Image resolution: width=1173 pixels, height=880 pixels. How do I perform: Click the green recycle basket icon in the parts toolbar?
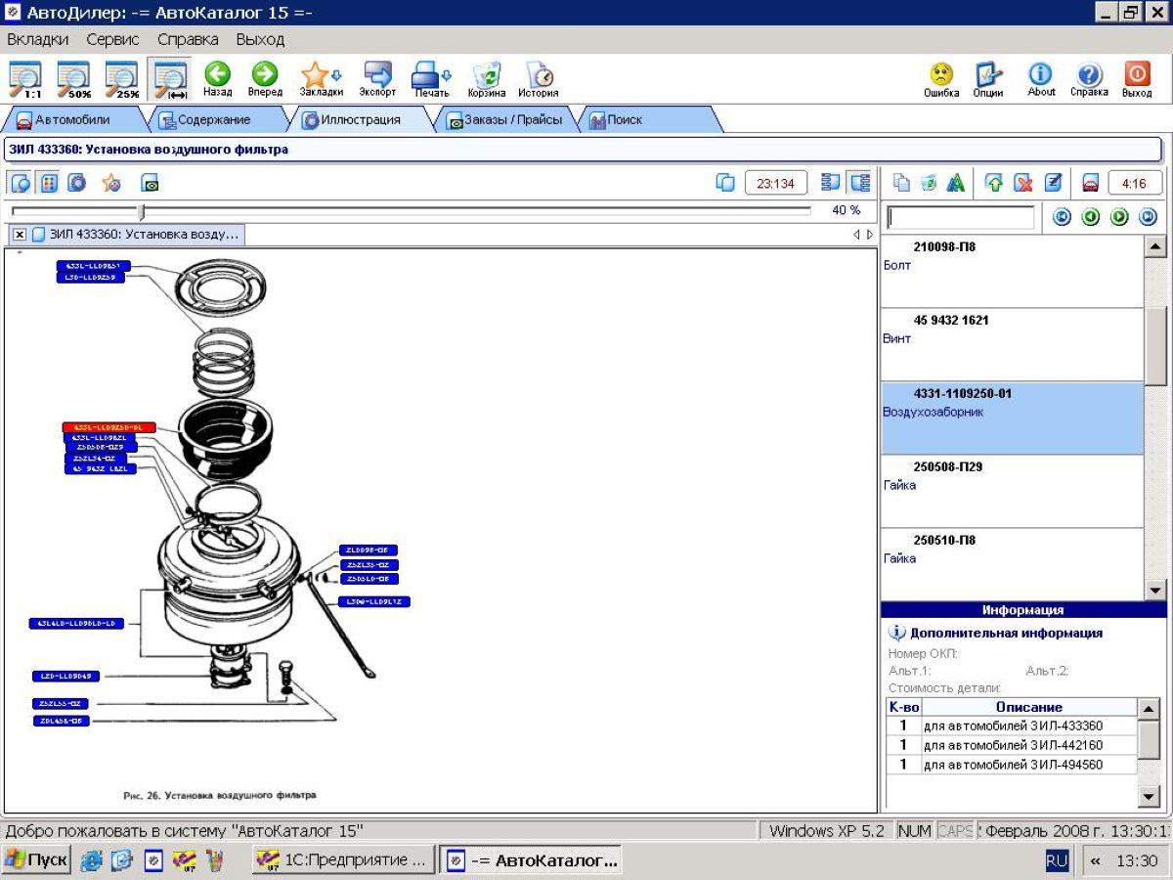[x=929, y=183]
